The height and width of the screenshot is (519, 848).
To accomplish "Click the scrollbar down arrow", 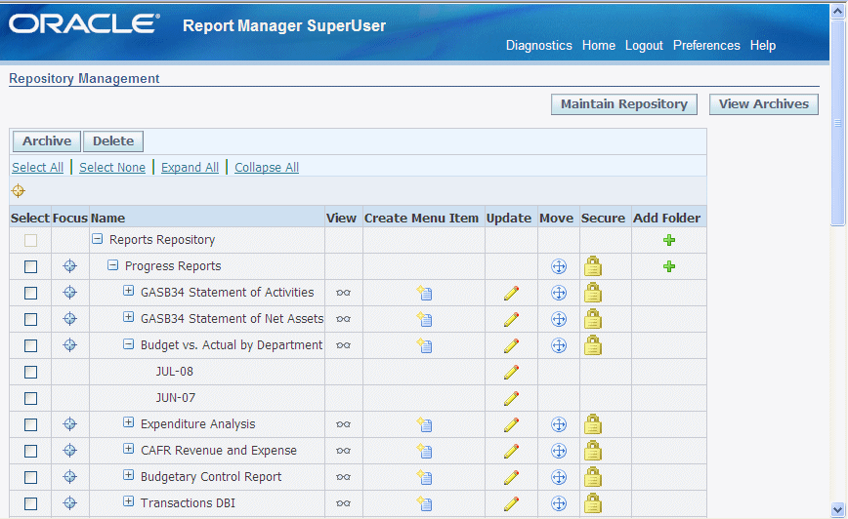I will 837,509.
